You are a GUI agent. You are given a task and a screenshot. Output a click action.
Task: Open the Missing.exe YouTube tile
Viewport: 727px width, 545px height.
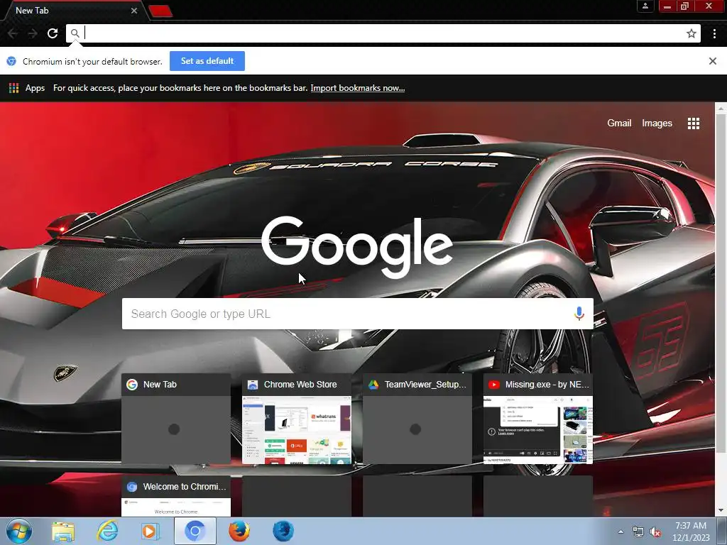(538, 419)
